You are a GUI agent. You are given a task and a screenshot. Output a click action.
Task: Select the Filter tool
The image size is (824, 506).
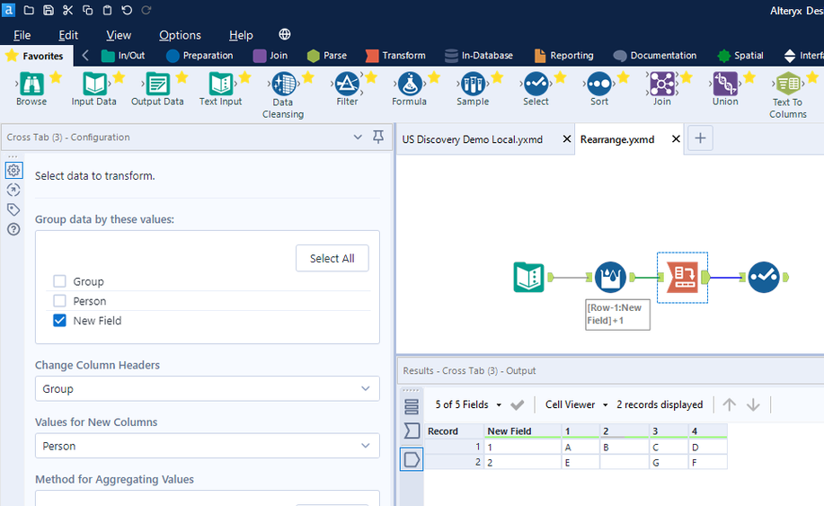pyautogui.click(x=347, y=89)
